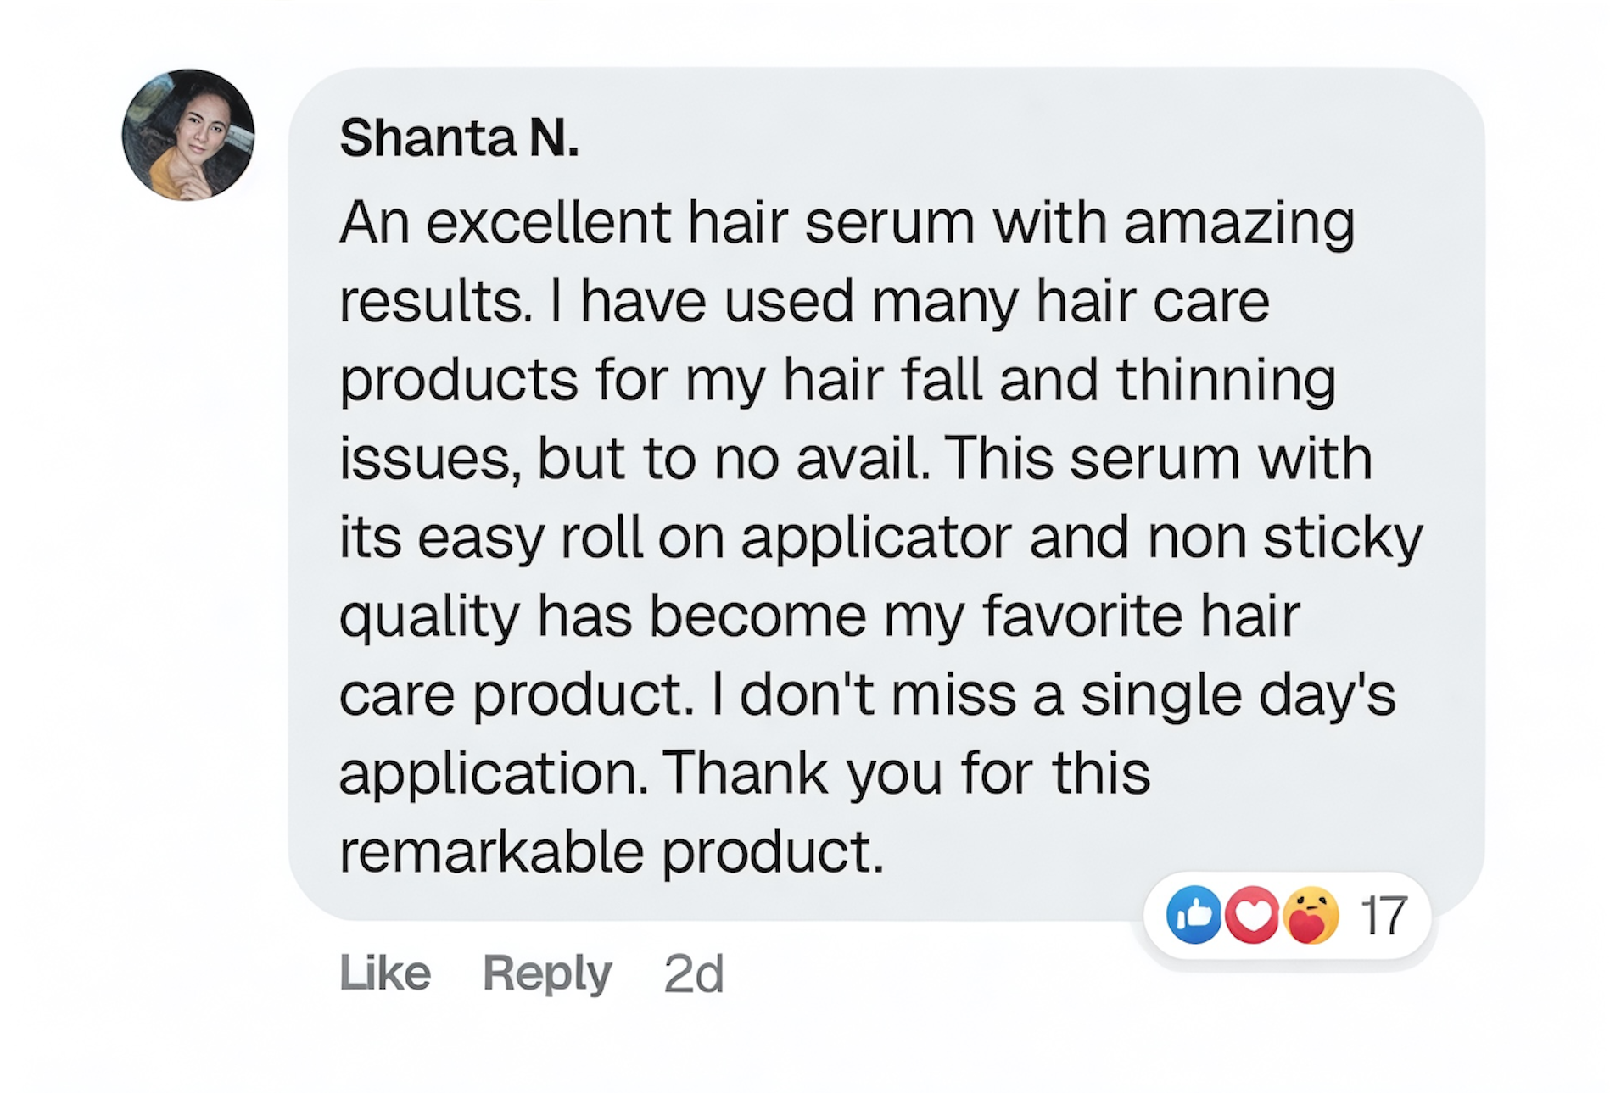Click the 2d comment timestamp
Viewport: 1610px width, 1093px height.
[693, 973]
